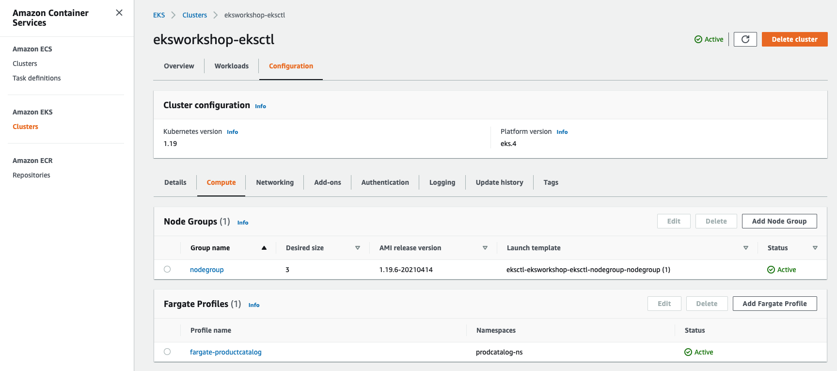Click Add Node Group button
Screen dimensions: 837x371
coord(779,221)
